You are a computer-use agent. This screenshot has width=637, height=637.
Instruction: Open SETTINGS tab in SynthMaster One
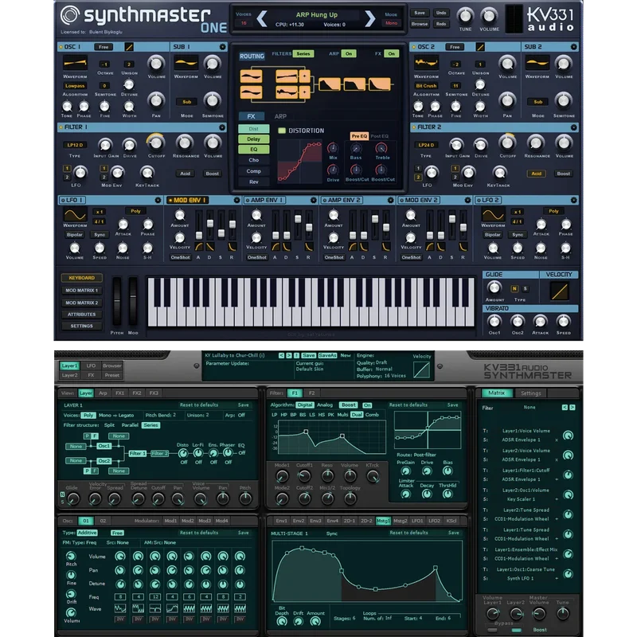coord(82,326)
